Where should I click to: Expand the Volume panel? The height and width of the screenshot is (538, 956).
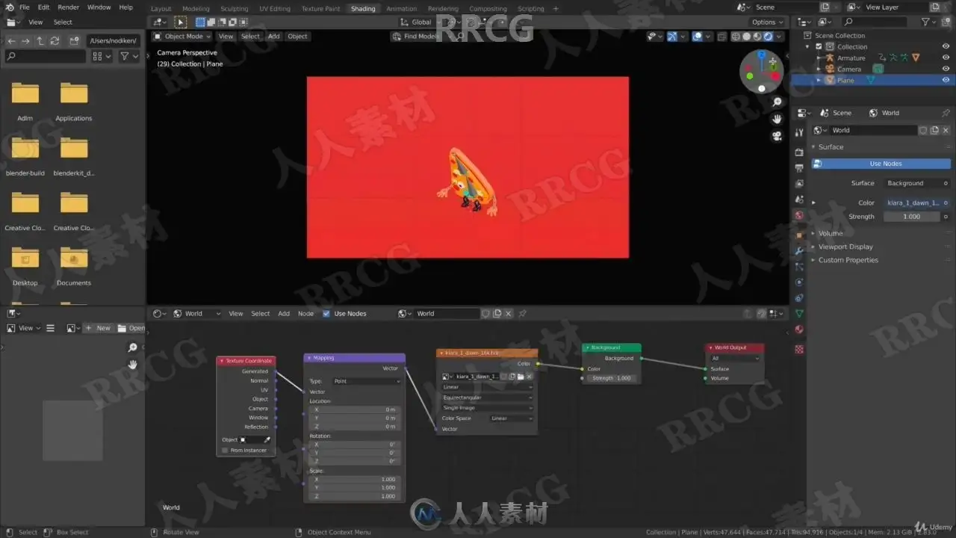(x=831, y=233)
